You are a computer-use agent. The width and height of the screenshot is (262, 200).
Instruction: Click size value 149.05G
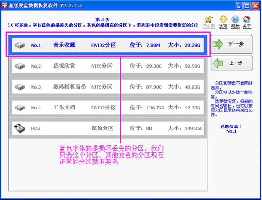(x=194, y=128)
